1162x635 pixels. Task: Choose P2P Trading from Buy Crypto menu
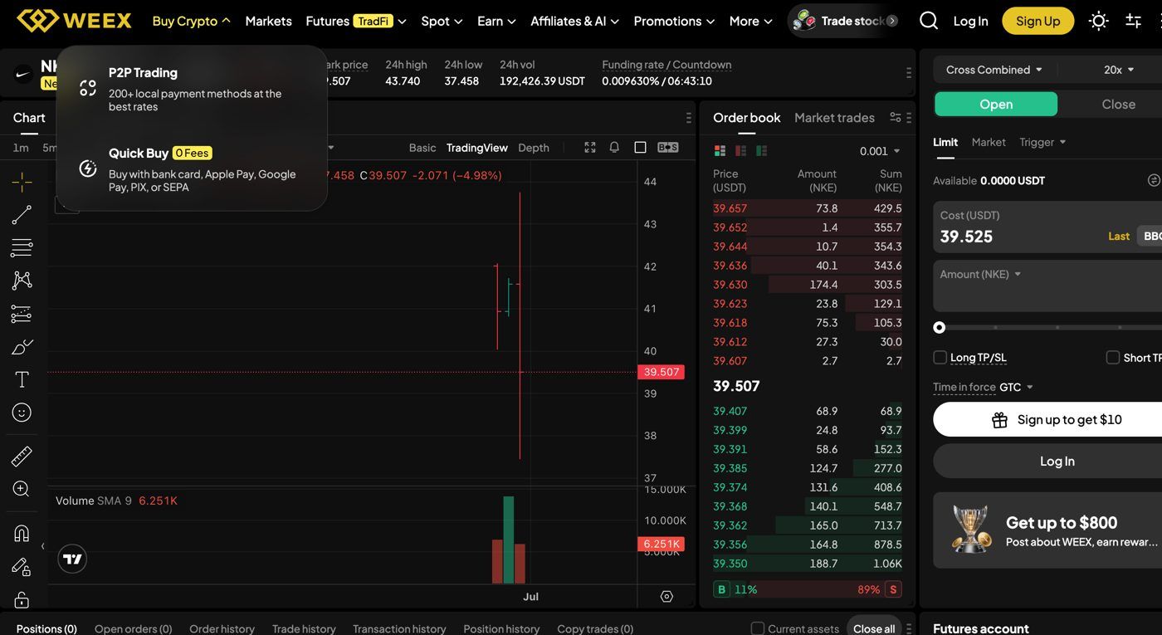tap(192, 88)
